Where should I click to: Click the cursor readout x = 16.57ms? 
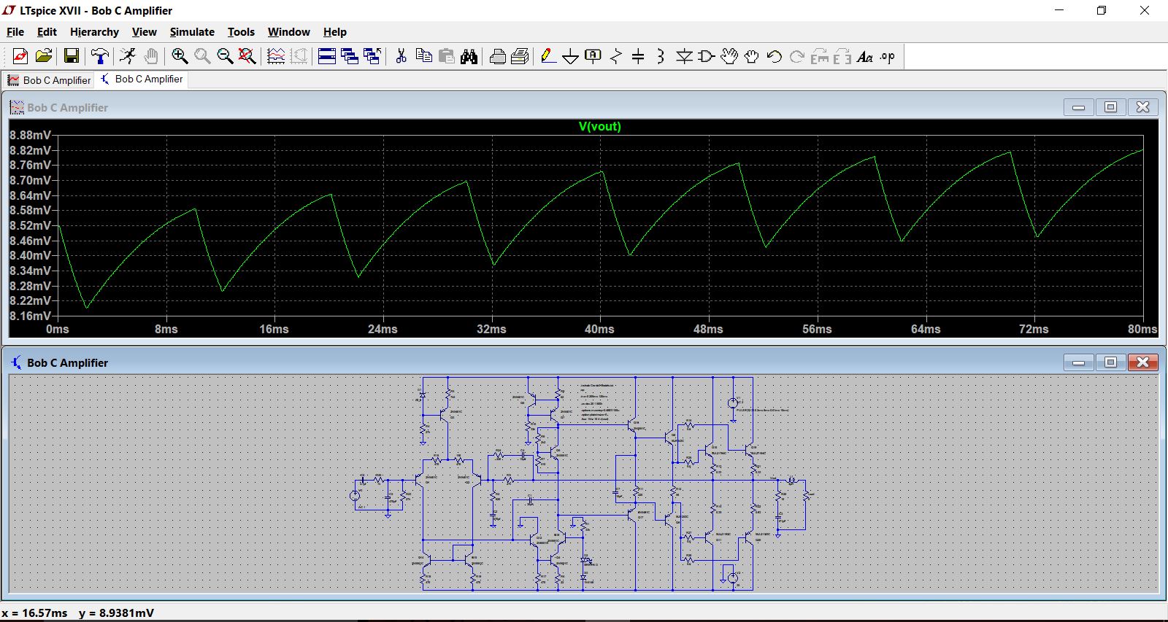pos(34,613)
